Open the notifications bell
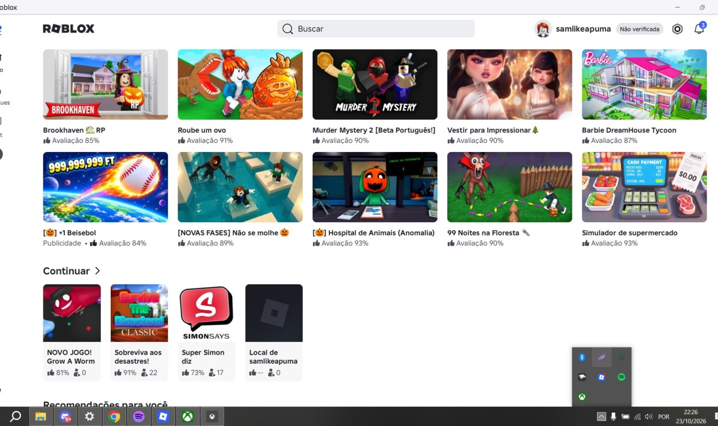The width and height of the screenshot is (718, 426). (x=699, y=29)
